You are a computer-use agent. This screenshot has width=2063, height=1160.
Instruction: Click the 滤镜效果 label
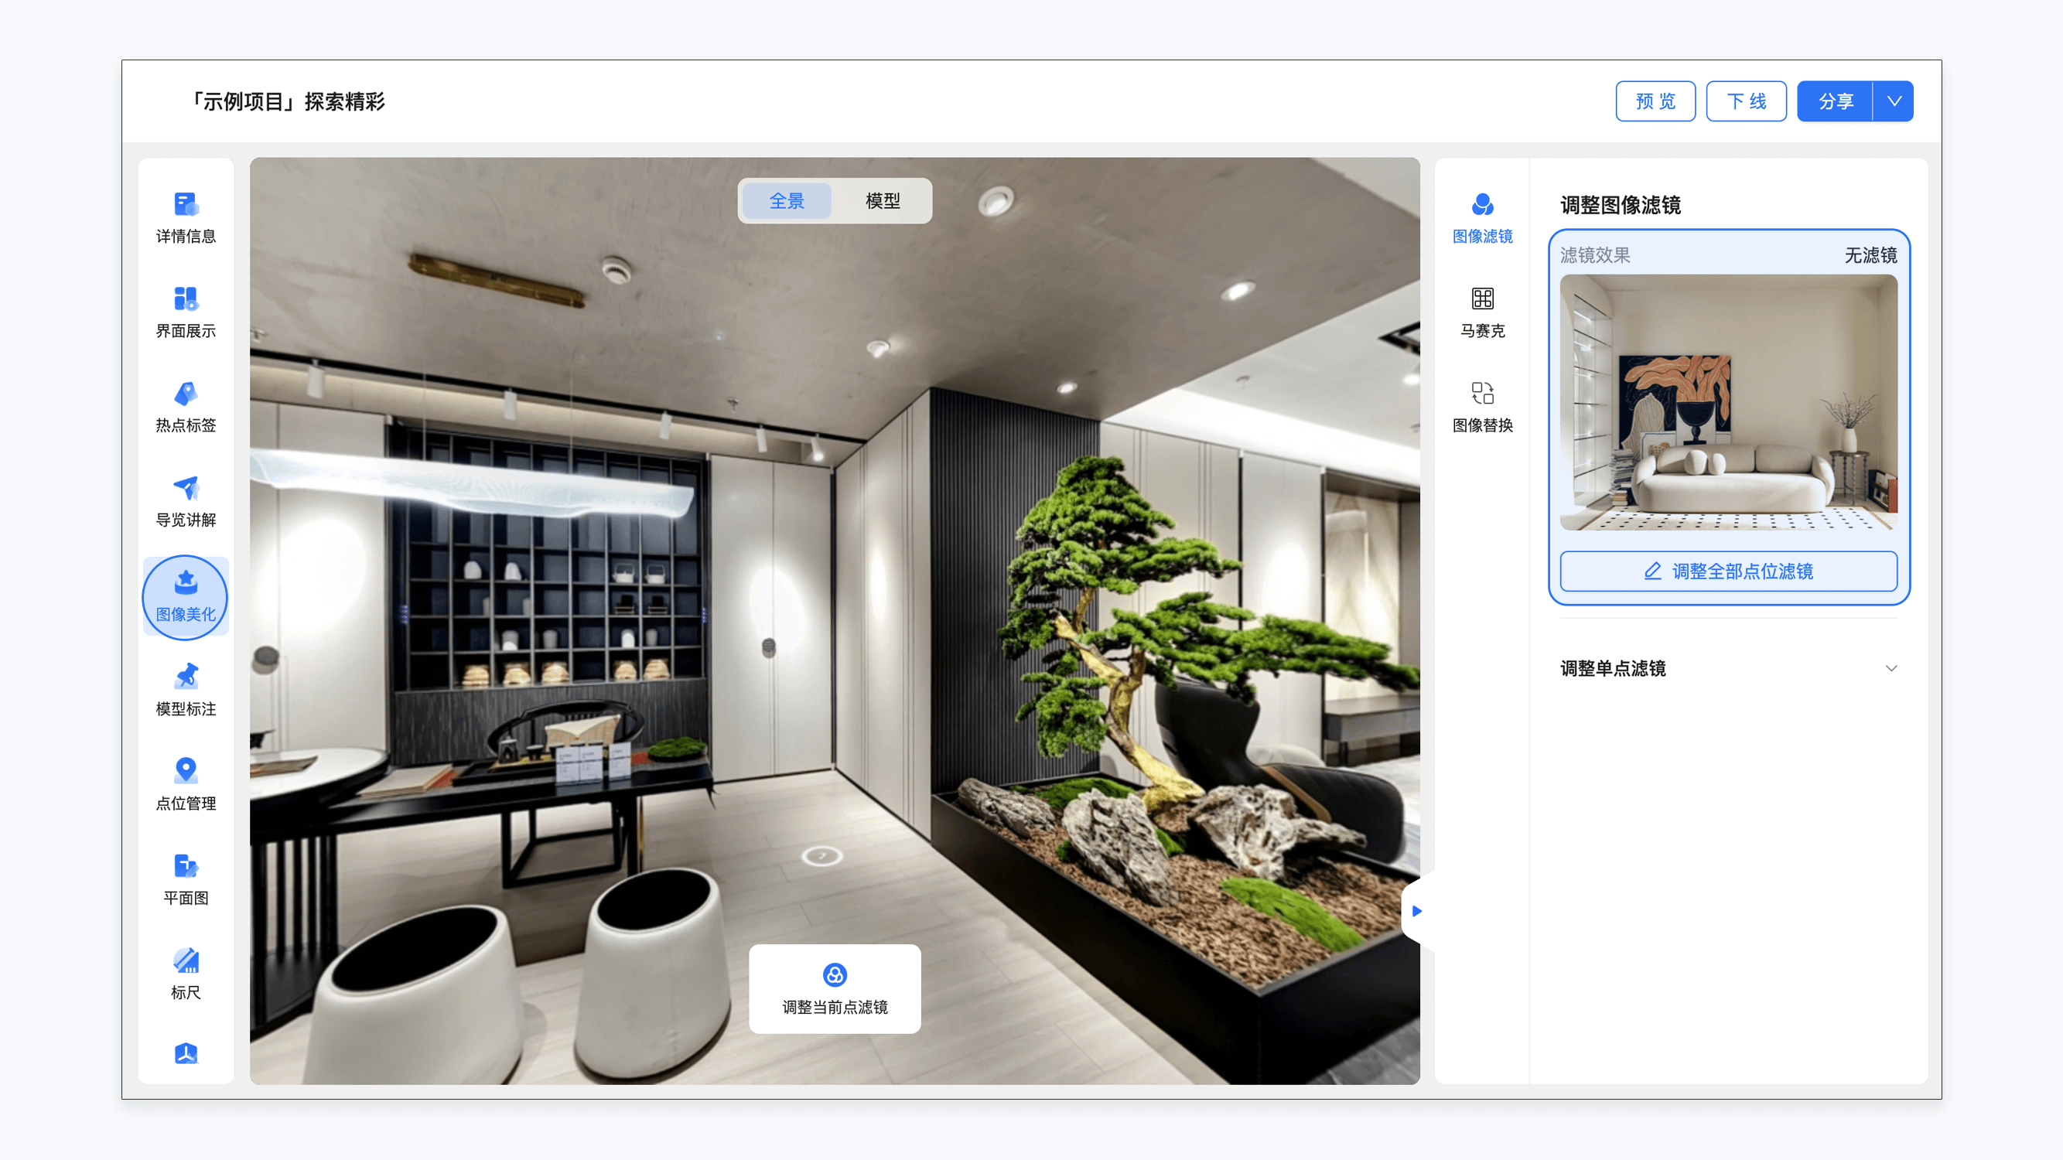tap(1594, 255)
